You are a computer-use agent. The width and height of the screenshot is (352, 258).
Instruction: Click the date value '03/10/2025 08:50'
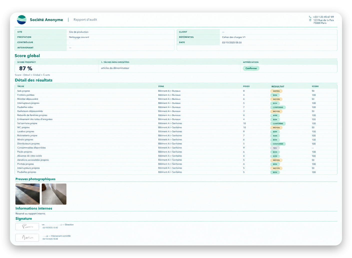coord(232,42)
